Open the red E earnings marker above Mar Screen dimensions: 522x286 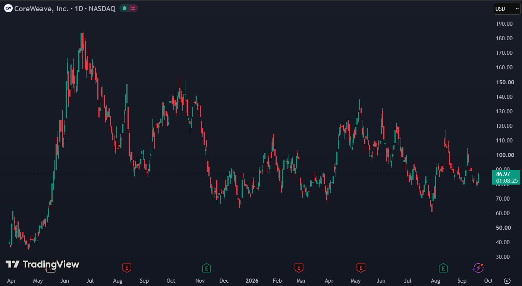[x=299, y=267]
